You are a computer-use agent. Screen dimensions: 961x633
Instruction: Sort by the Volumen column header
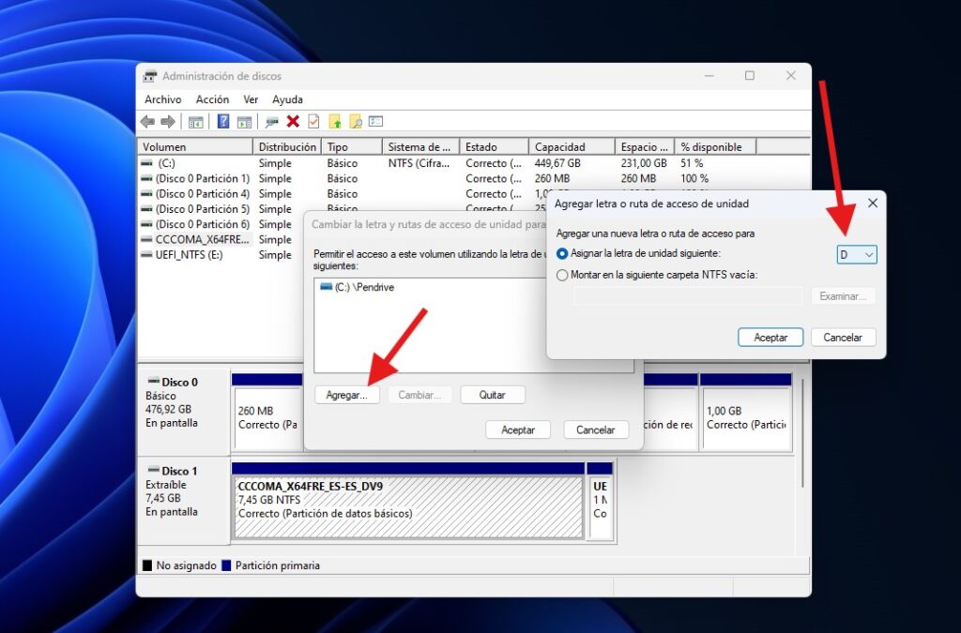tap(195, 147)
